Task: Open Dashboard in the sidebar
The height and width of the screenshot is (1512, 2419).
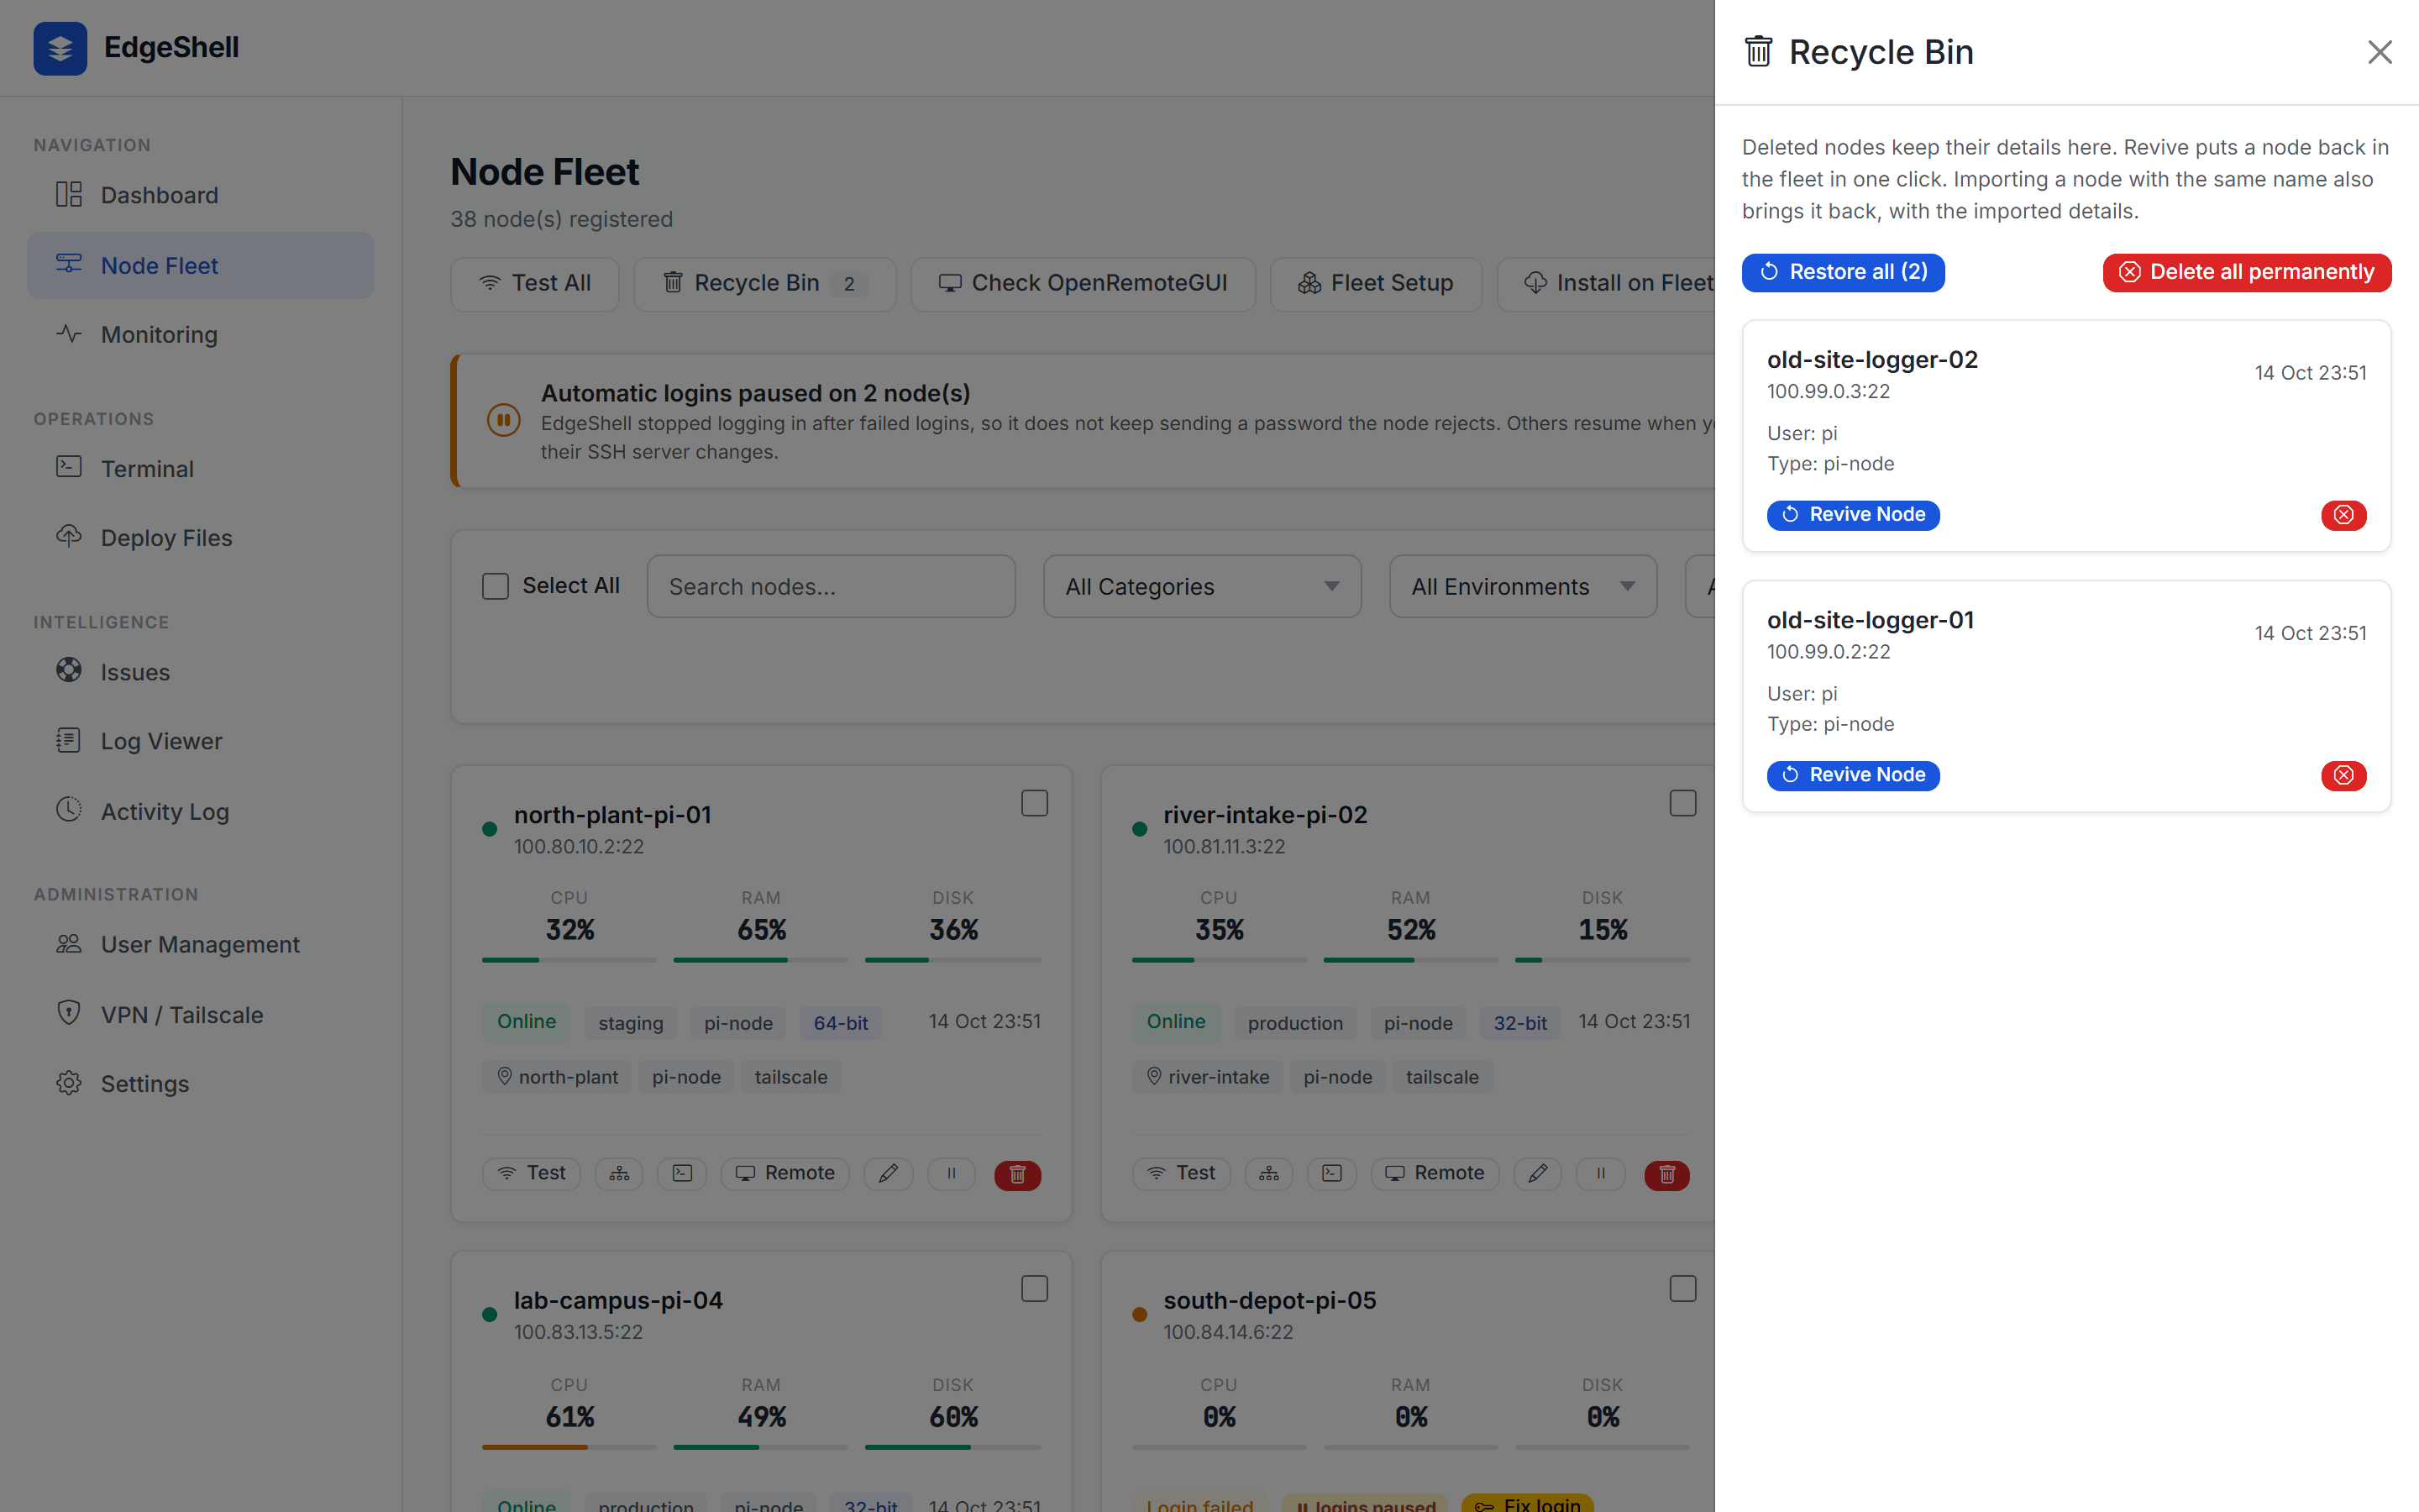Action: pyautogui.click(x=201, y=195)
